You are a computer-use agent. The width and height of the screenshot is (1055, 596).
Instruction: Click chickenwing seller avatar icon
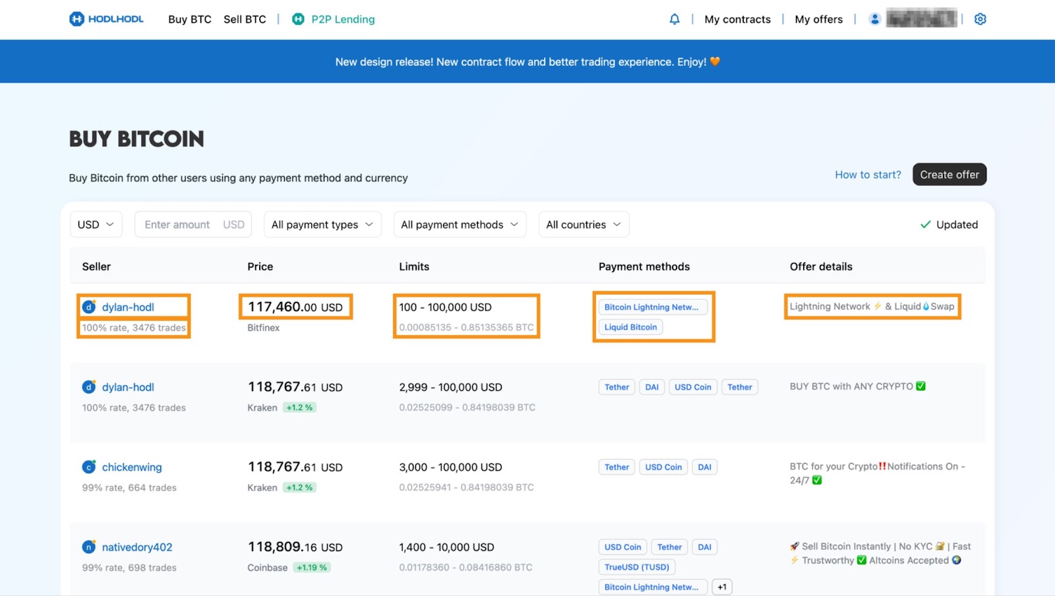[89, 467]
